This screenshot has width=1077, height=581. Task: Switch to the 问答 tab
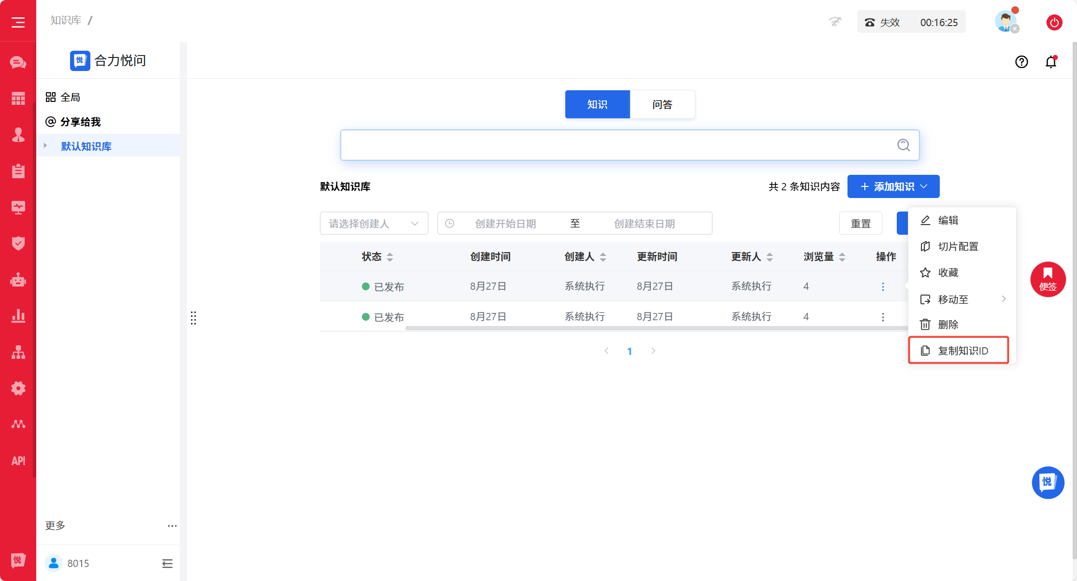[x=662, y=104]
